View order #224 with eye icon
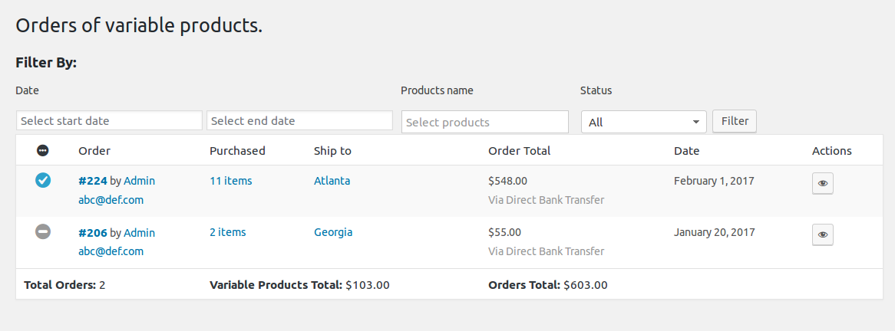The width and height of the screenshot is (895, 331). pos(823,183)
